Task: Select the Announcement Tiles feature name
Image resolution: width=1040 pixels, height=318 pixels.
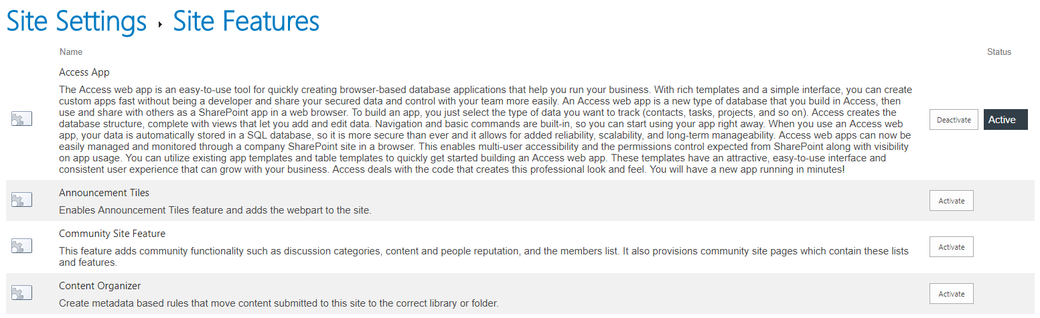Action: [104, 193]
